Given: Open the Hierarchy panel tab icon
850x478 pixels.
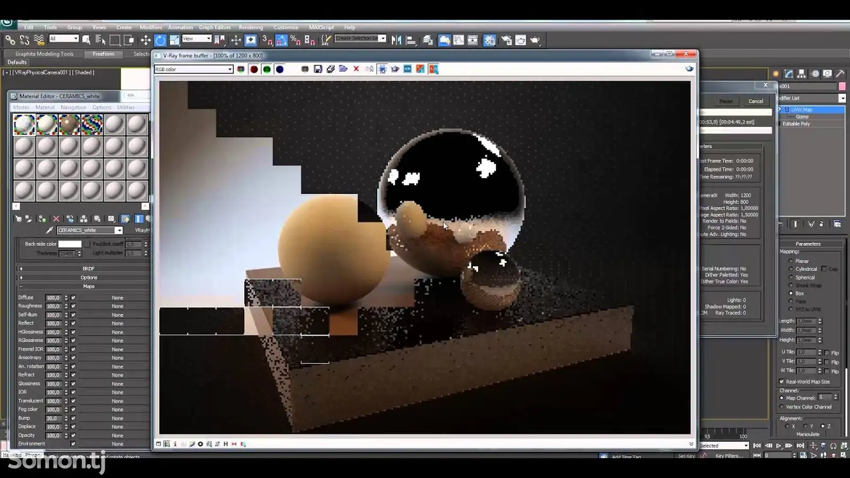Looking at the screenshot, I should click(802, 74).
